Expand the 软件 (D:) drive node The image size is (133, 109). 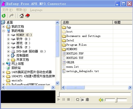(x=8, y=39)
